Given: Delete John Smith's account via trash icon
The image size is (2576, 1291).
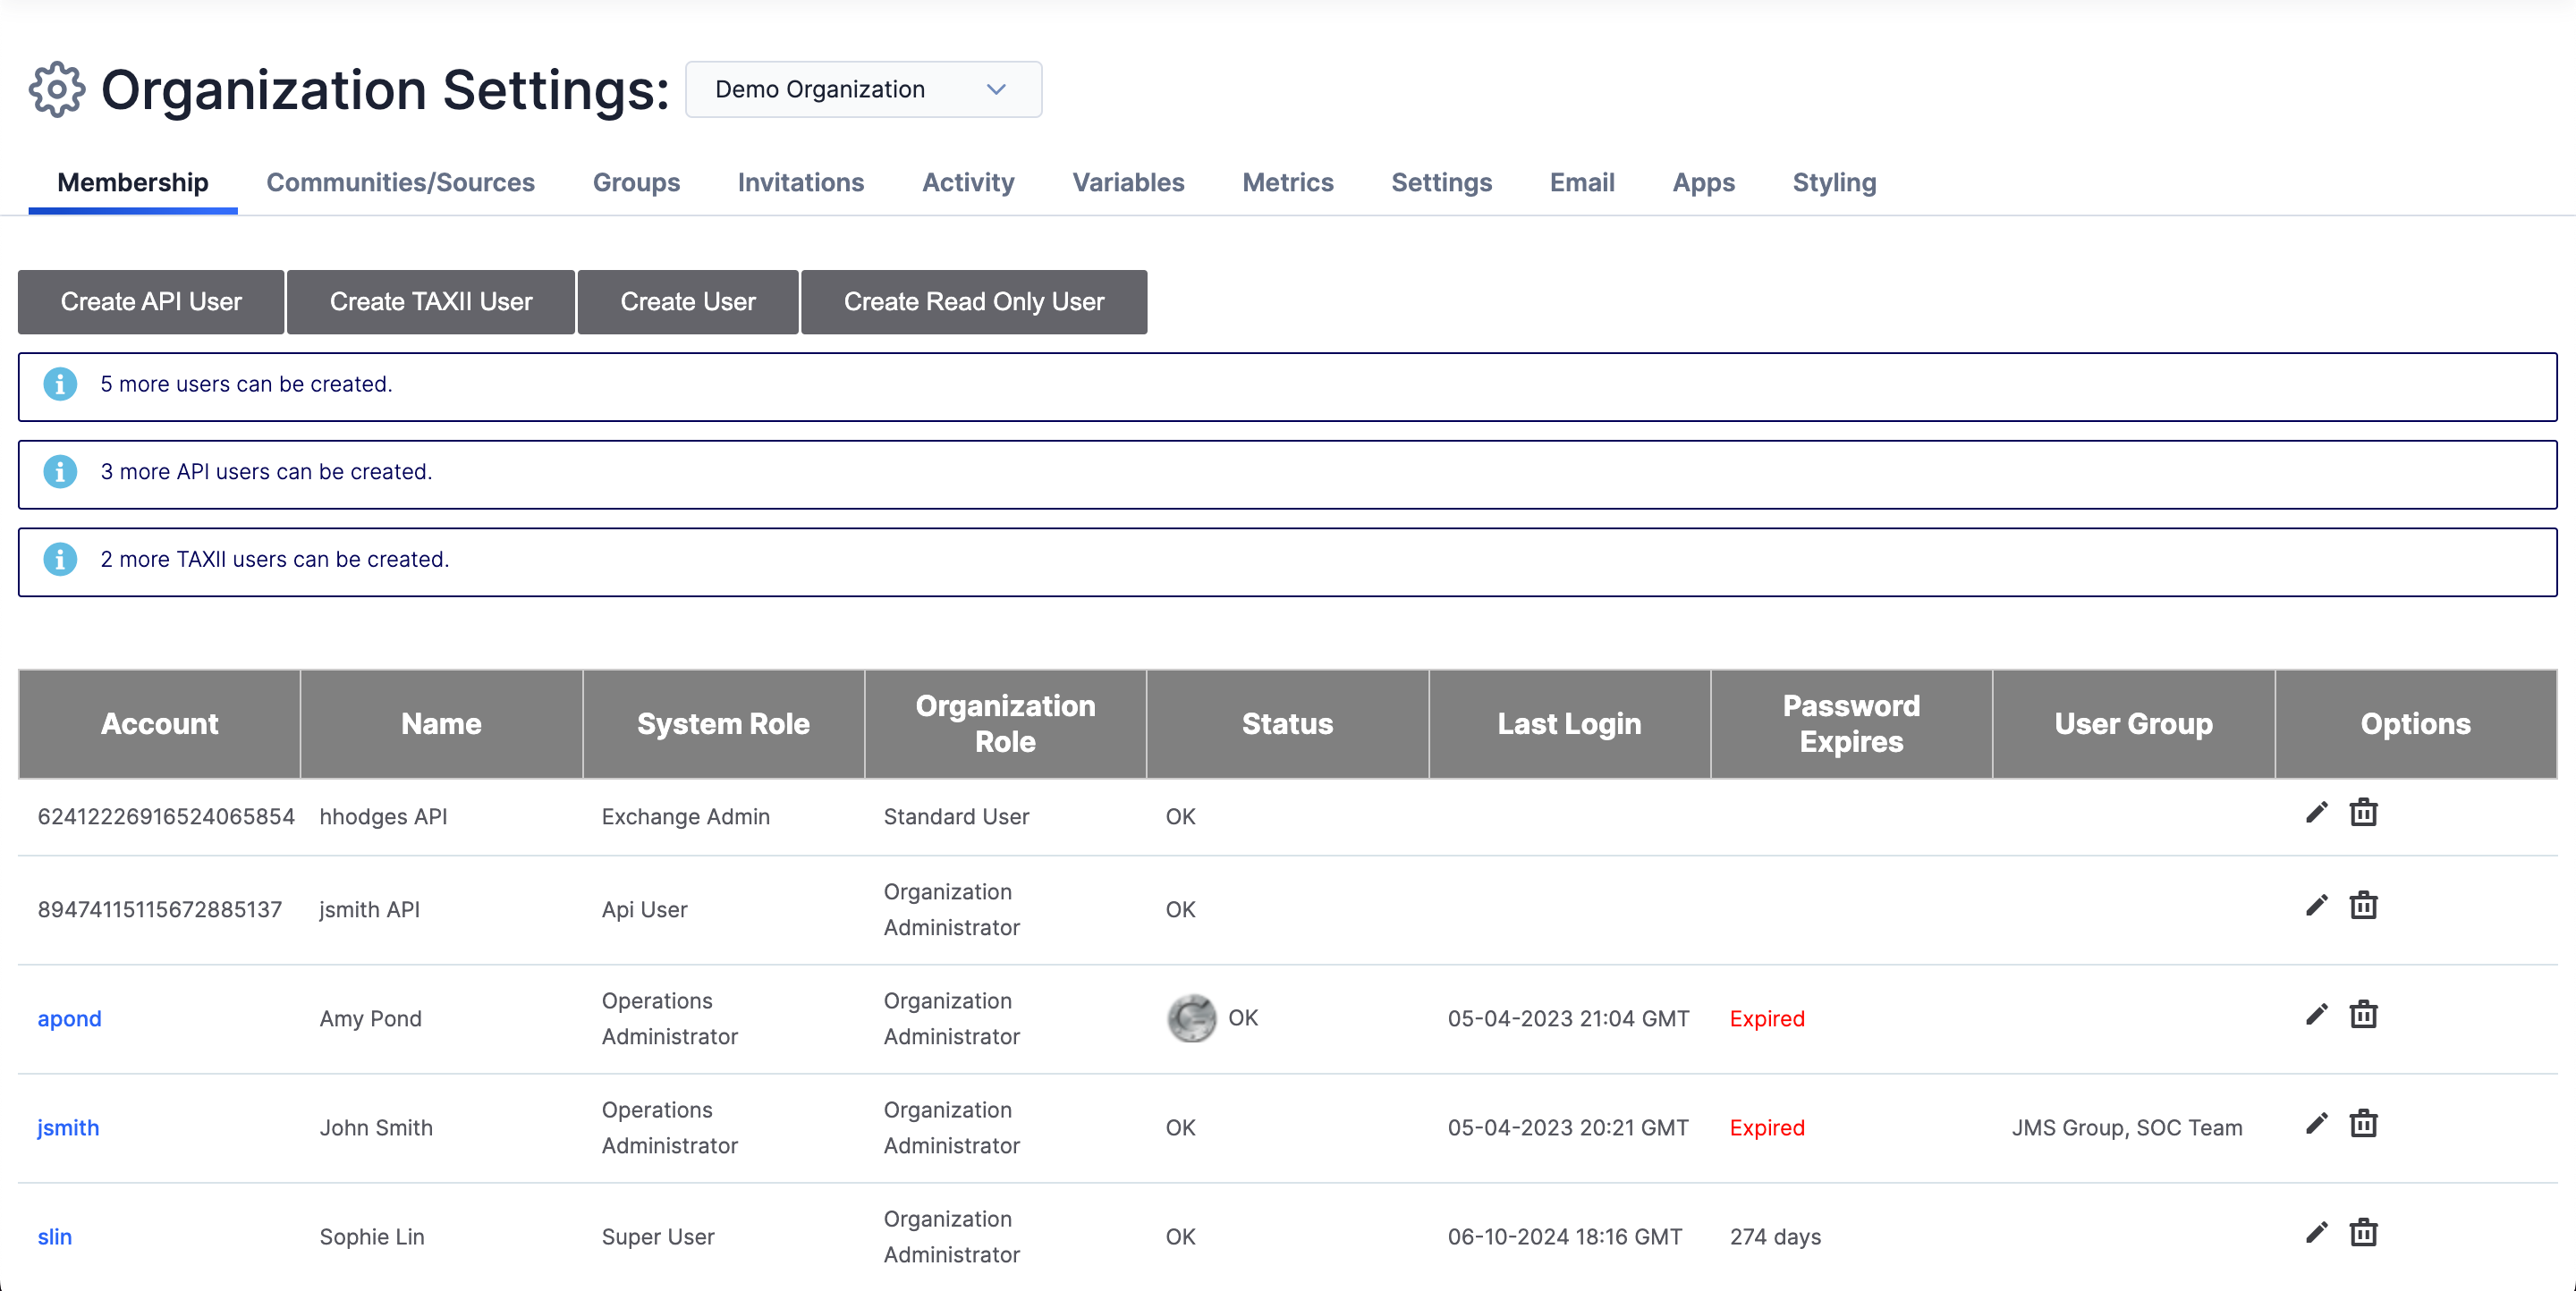Looking at the screenshot, I should [2363, 1123].
